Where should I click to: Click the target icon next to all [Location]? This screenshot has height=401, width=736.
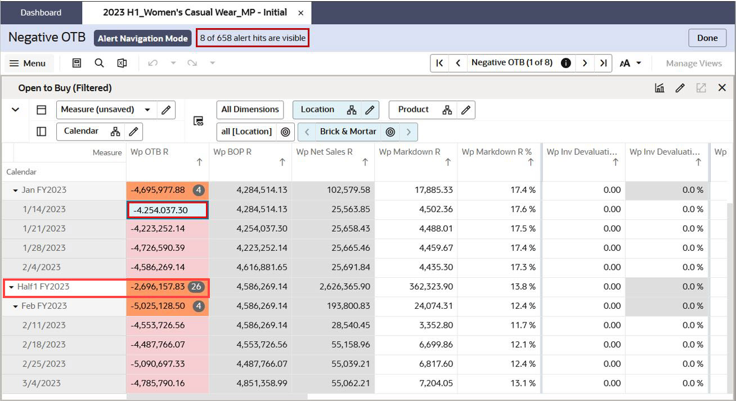click(x=285, y=132)
